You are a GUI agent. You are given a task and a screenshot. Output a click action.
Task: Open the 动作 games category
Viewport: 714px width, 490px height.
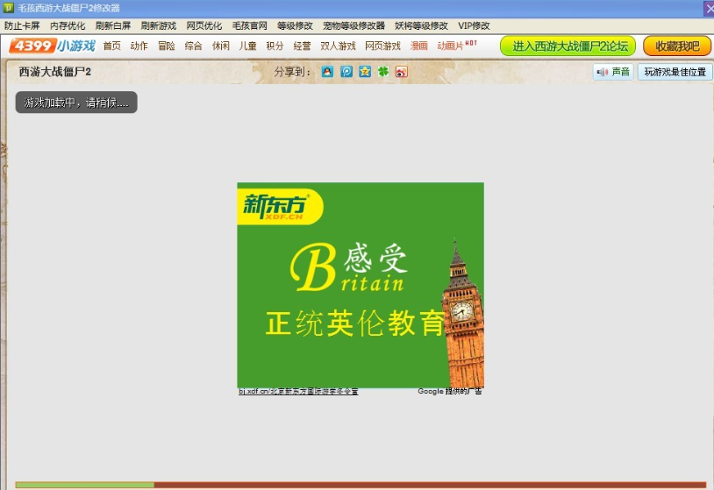pos(139,46)
